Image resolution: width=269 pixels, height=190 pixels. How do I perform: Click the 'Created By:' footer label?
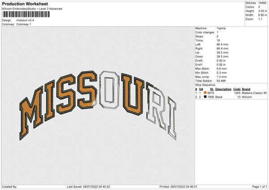click(9, 186)
